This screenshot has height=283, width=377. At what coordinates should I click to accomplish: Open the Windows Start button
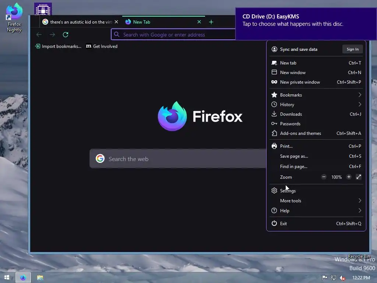click(7, 277)
